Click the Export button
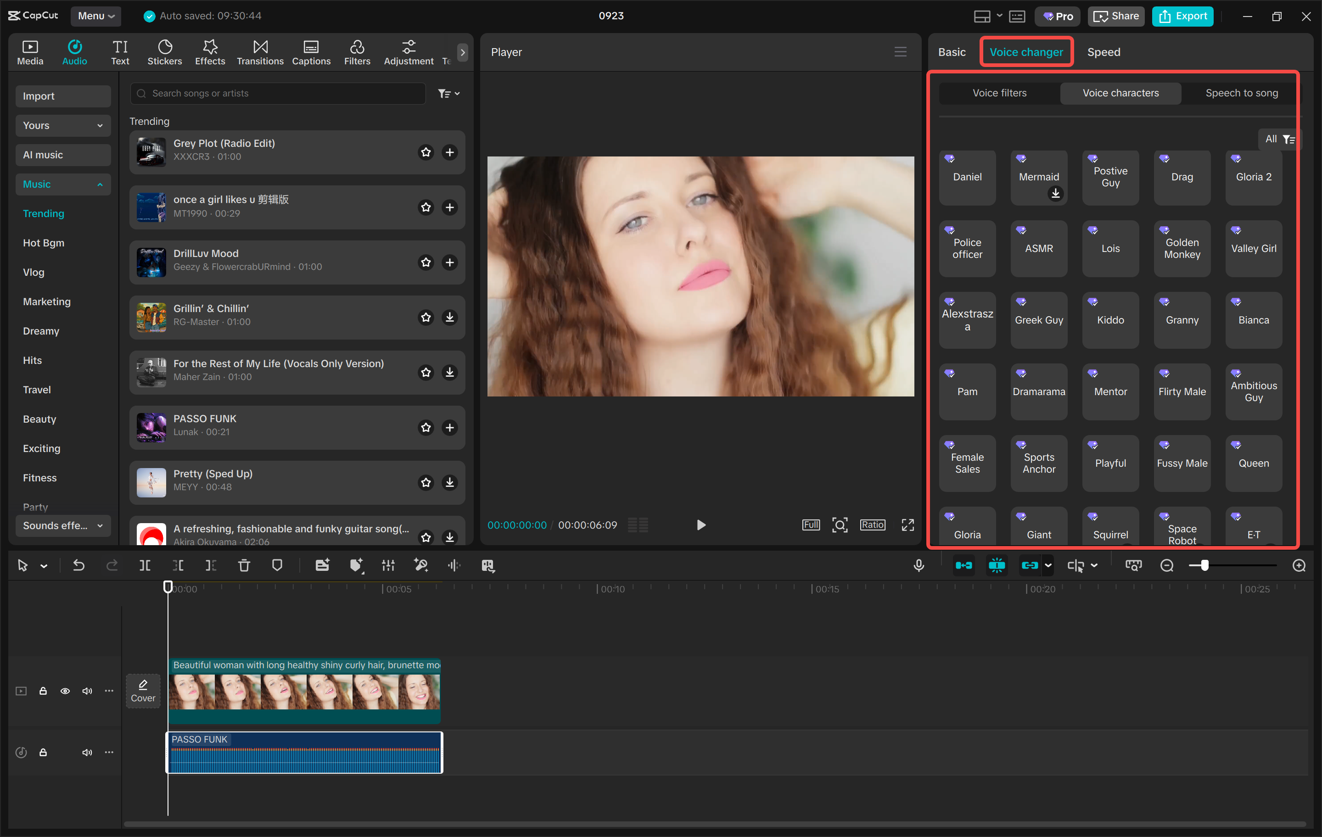1322x837 pixels. (x=1182, y=16)
